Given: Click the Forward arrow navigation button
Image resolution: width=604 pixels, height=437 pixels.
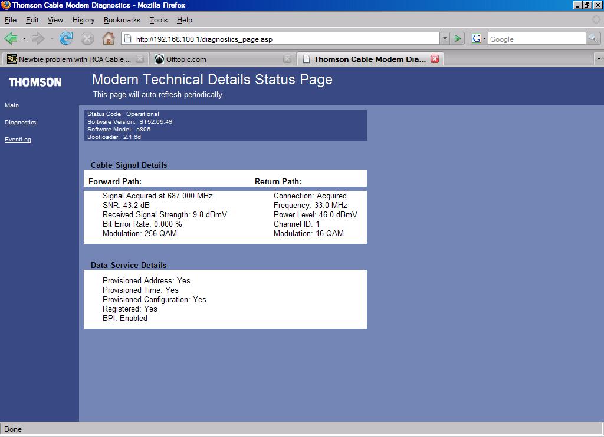Looking at the screenshot, I should click(38, 39).
